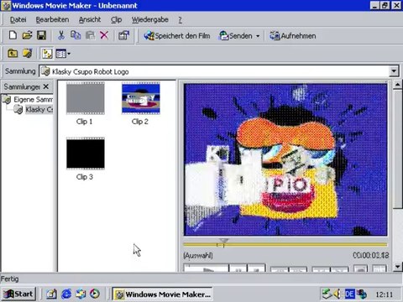This screenshot has height=302, width=403.
Task: Click the Speichert den Film button
Action: (176, 36)
